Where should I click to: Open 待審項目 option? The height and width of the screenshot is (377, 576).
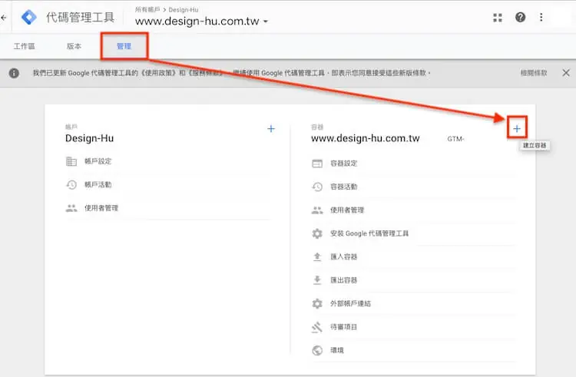343,327
